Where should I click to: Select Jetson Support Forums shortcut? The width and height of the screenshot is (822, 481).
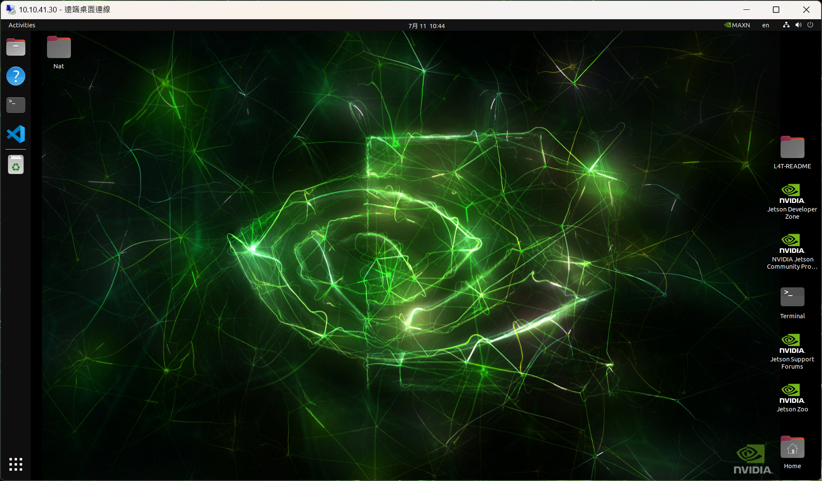(x=792, y=352)
